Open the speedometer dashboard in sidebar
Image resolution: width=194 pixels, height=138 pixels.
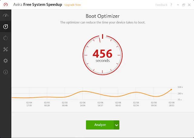point(5,15)
